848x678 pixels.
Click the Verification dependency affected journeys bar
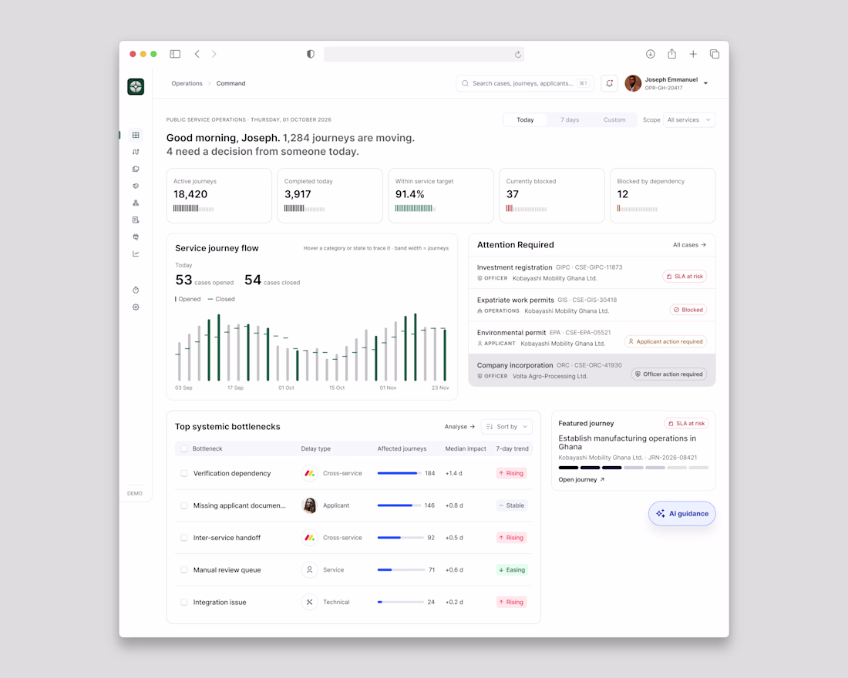(x=399, y=473)
